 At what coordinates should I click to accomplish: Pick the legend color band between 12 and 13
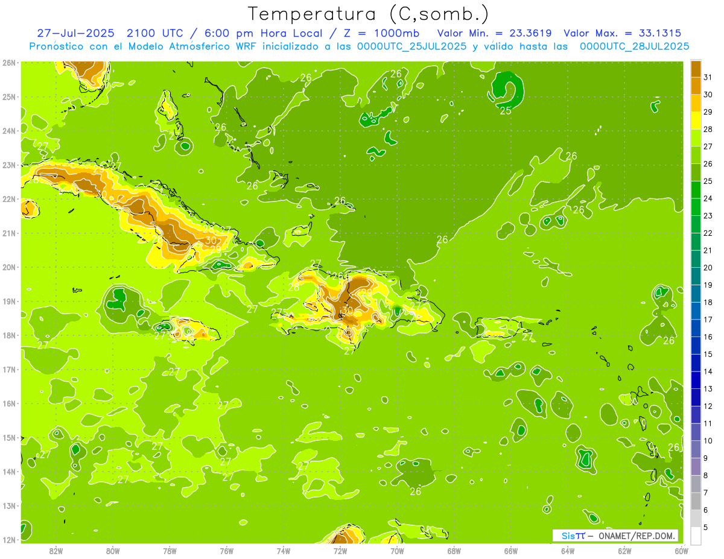(x=696, y=397)
